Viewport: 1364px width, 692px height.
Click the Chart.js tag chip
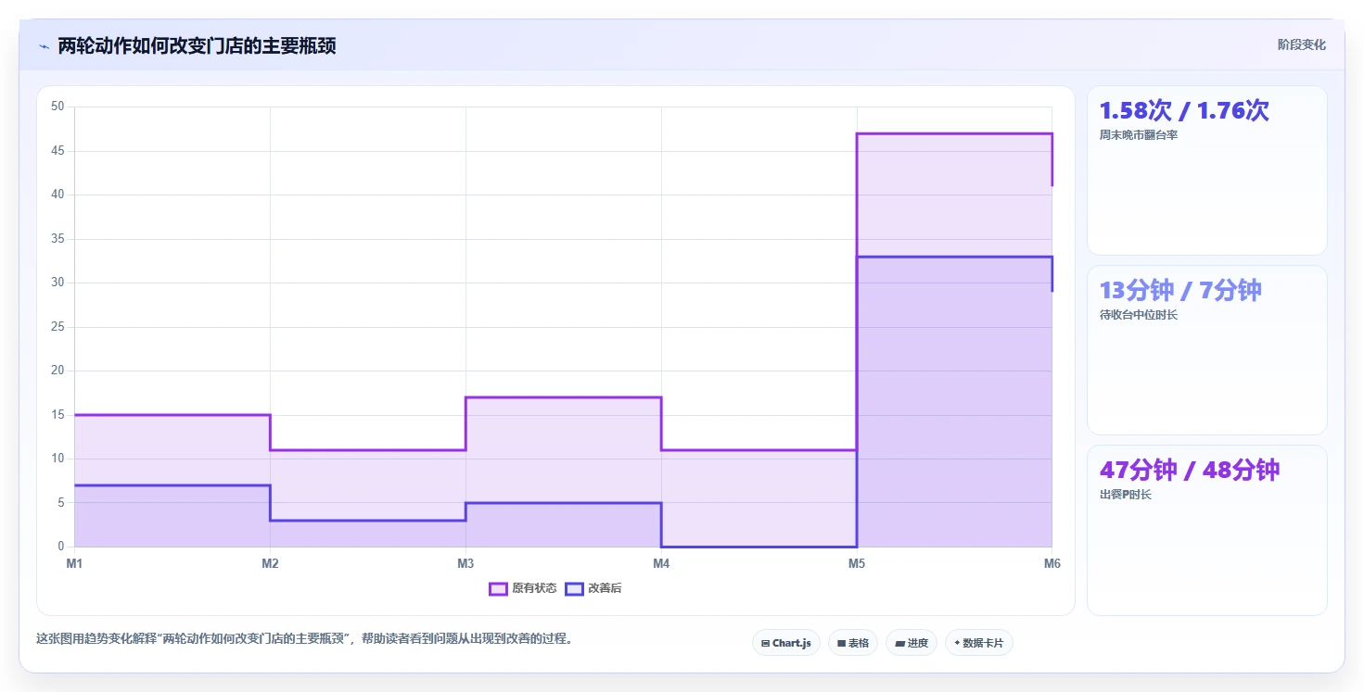pyautogui.click(x=786, y=643)
